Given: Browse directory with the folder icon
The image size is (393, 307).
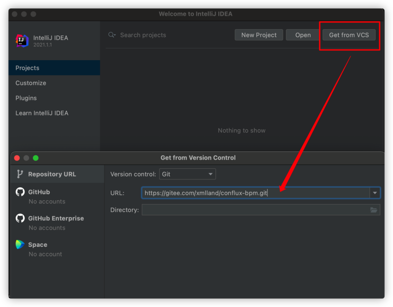Looking at the screenshot, I should pyautogui.click(x=374, y=210).
